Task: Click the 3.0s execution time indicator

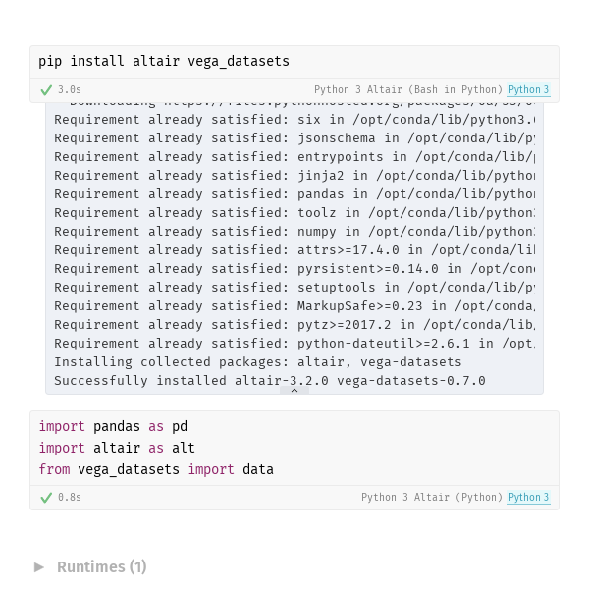Action: [70, 89]
